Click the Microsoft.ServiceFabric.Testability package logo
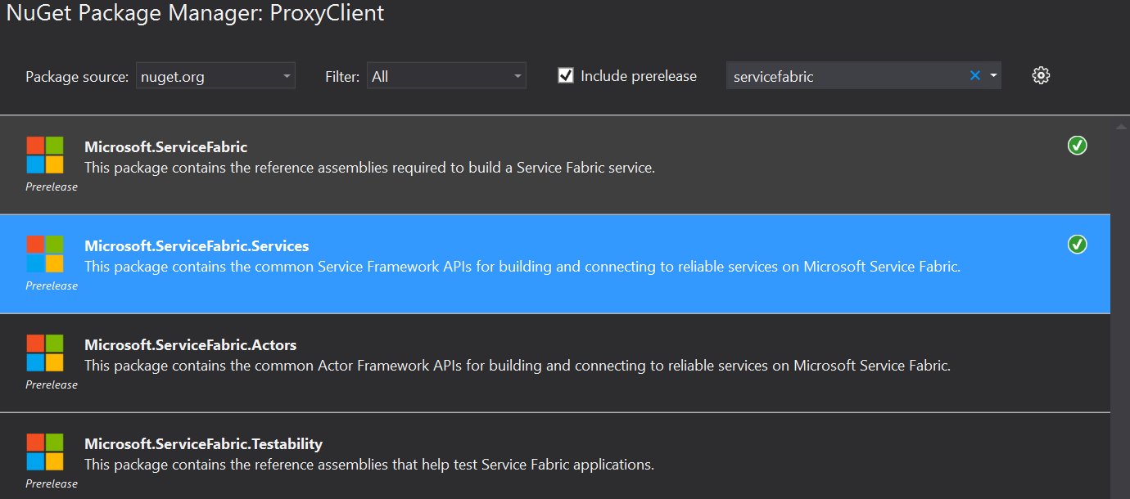 tap(44, 452)
